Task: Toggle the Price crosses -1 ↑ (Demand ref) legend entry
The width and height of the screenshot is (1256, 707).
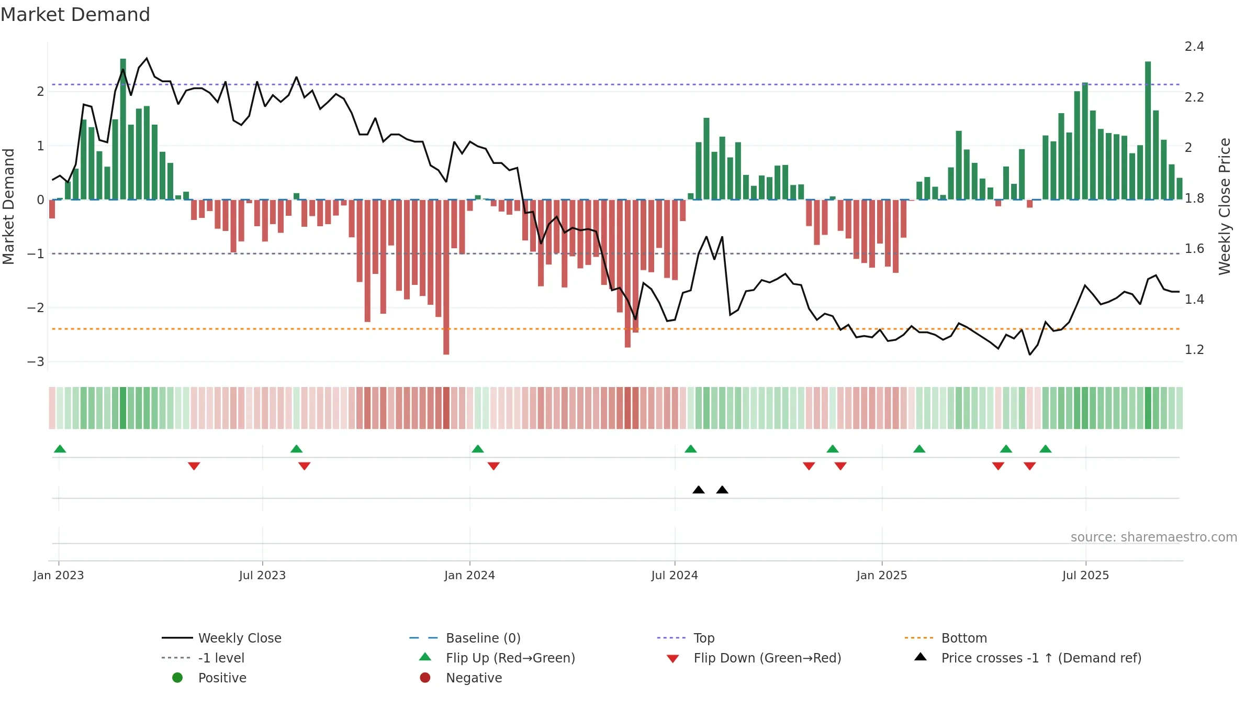Action: [x=1041, y=658]
